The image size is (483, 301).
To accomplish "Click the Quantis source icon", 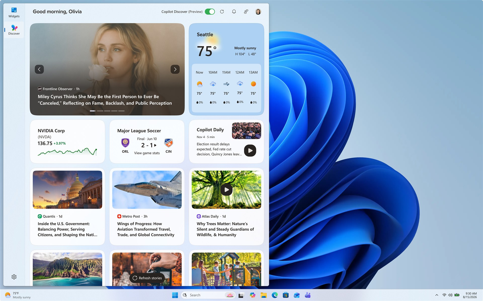I will click(40, 216).
